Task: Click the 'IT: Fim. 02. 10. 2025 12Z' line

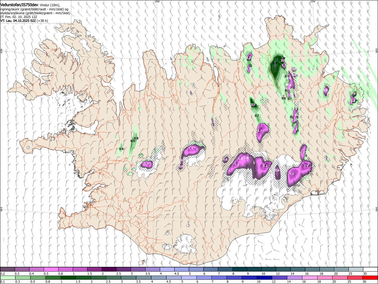Action: click(18, 17)
